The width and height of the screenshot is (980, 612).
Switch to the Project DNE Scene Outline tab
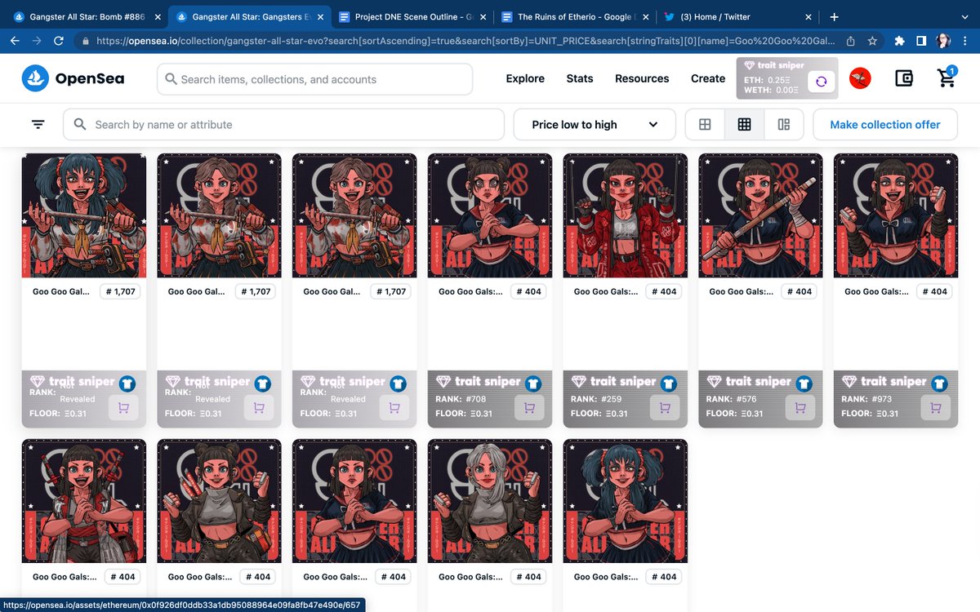412,16
